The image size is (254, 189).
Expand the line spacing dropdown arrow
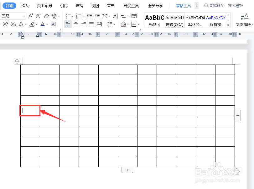[114, 24]
